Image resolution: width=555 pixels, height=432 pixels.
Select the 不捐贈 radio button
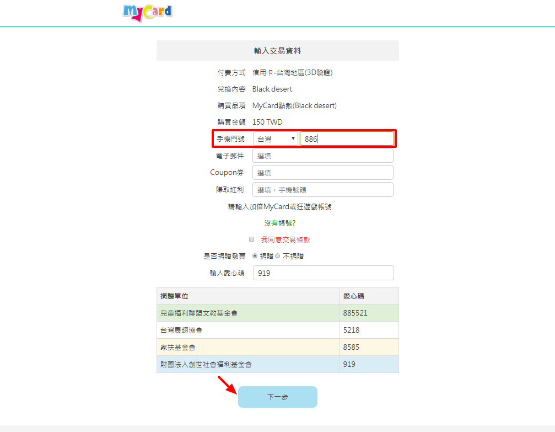[x=278, y=256]
